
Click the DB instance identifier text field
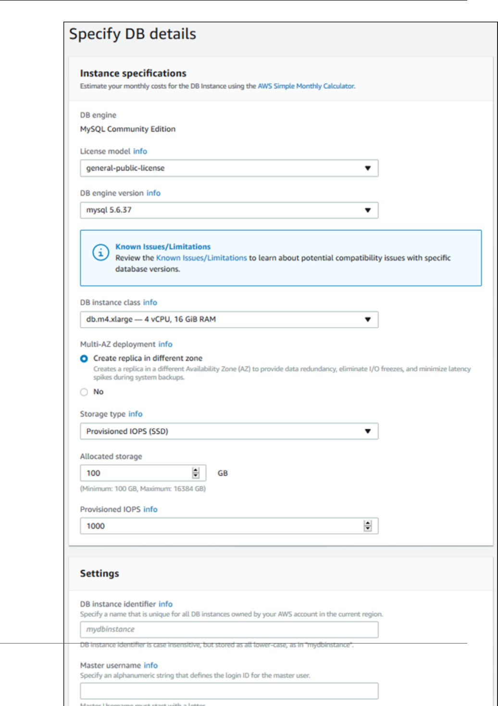(229, 630)
